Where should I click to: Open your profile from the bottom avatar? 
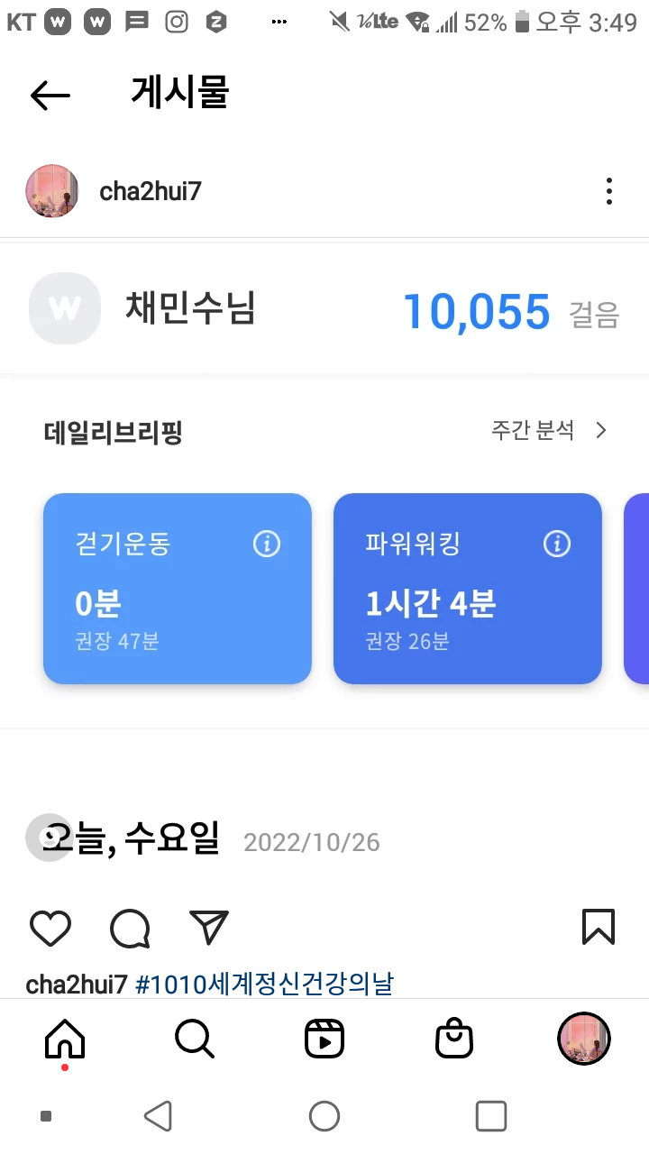pyautogui.click(x=584, y=1039)
